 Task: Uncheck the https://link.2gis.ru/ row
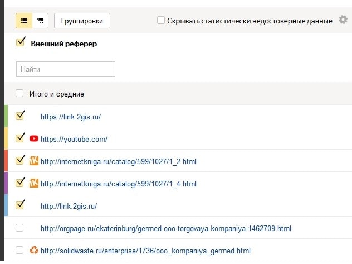tap(20, 116)
